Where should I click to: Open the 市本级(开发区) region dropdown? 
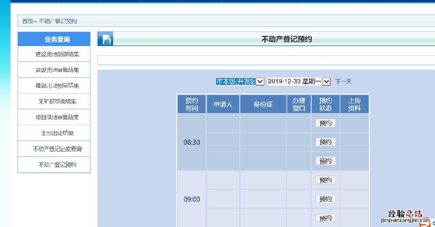[240, 82]
